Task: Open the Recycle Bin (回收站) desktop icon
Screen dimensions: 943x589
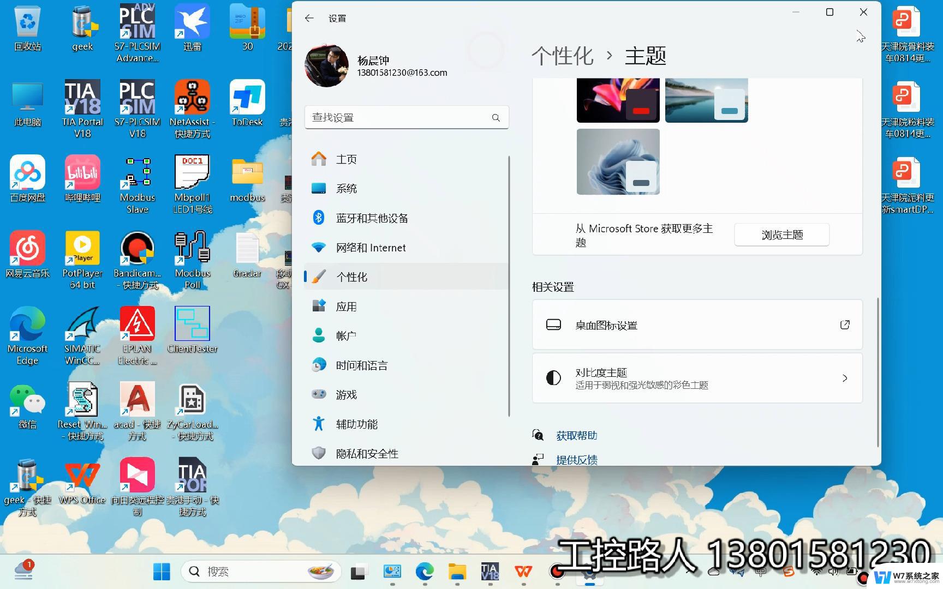Action: (x=27, y=28)
